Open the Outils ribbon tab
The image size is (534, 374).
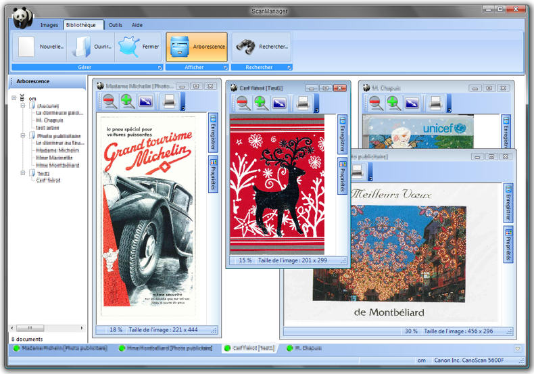[116, 25]
